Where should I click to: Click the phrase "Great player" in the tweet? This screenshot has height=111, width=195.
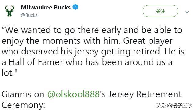tap(148, 41)
